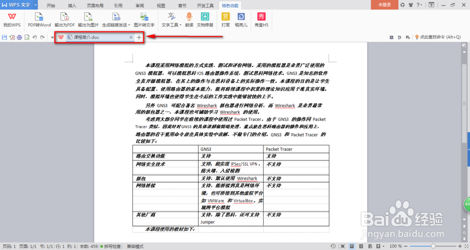The image size is (470, 250).
Task: Select the outline view button in status bar
Action: click(x=361, y=246)
